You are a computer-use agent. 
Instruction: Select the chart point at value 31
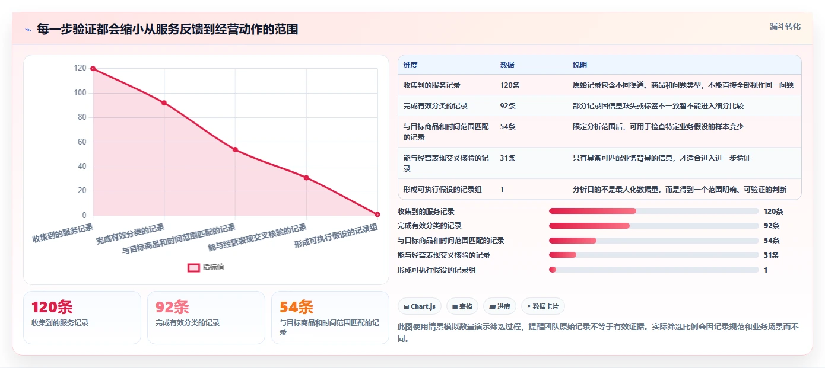click(x=306, y=178)
